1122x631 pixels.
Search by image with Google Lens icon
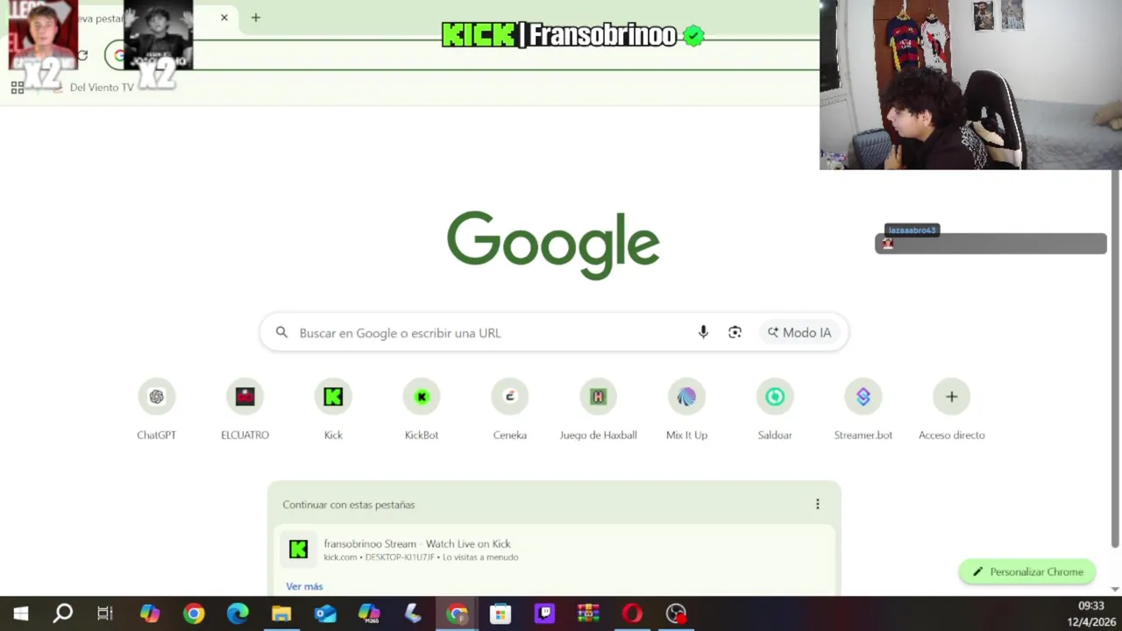point(735,332)
